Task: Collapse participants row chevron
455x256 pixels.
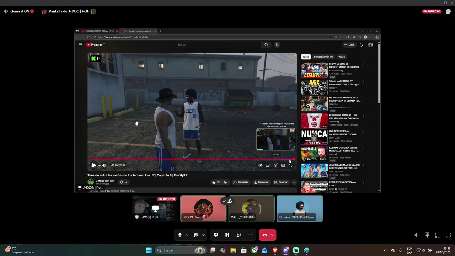Action: pyautogui.click(x=224, y=201)
